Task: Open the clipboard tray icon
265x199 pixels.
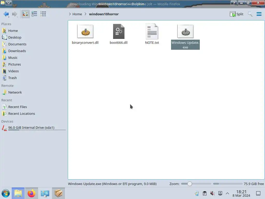Action: [x=205, y=193]
